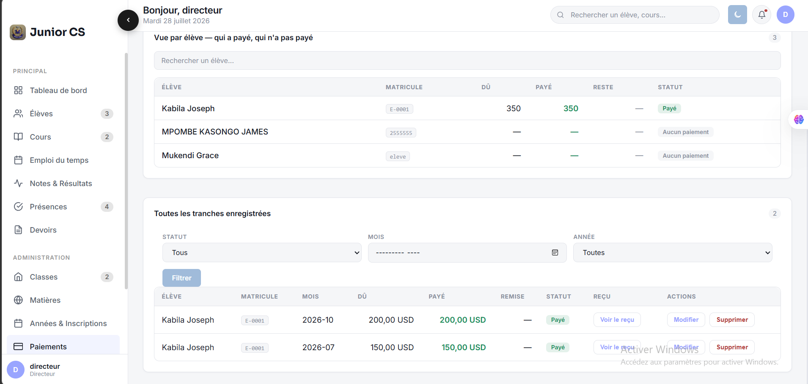
Task: Expand the Statut dropdown showing Tous
Action: [262, 252]
